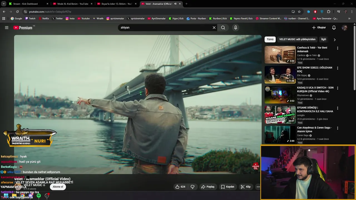Click Kaydet save button
The height and width of the screenshot is (200, 356).
[228, 187]
